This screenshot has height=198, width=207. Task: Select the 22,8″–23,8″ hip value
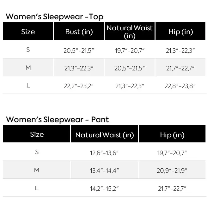[x=180, y=86]
